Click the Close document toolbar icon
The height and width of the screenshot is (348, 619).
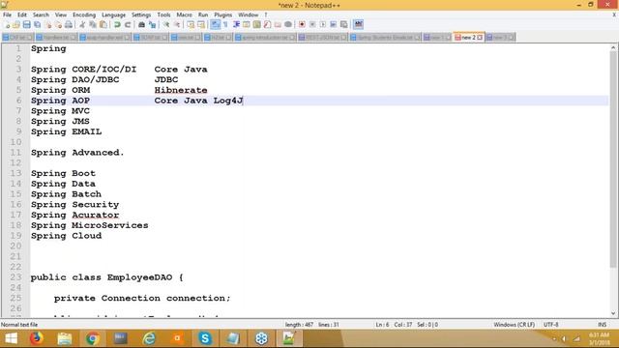48,24
